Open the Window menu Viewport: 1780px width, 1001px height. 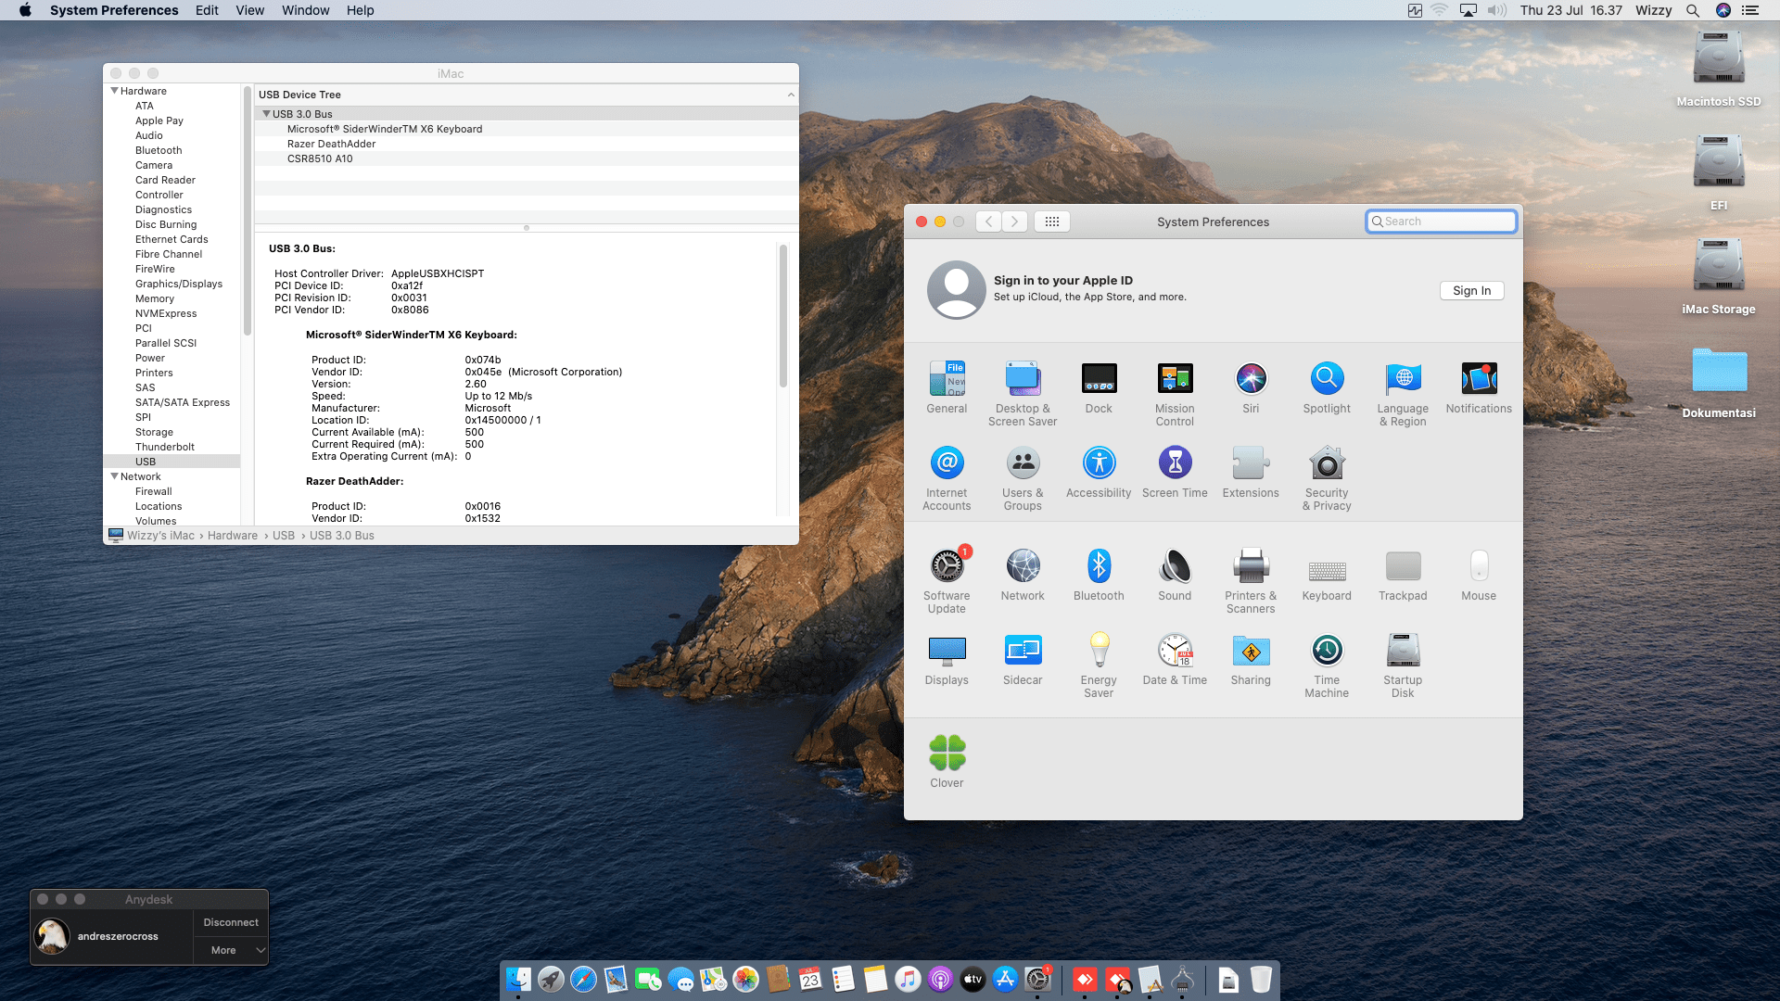tap(306, 10)
